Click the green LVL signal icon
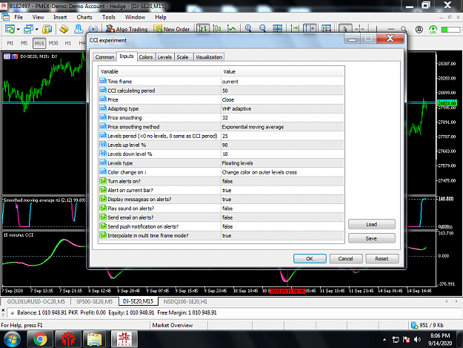 (x=433, y=29)
